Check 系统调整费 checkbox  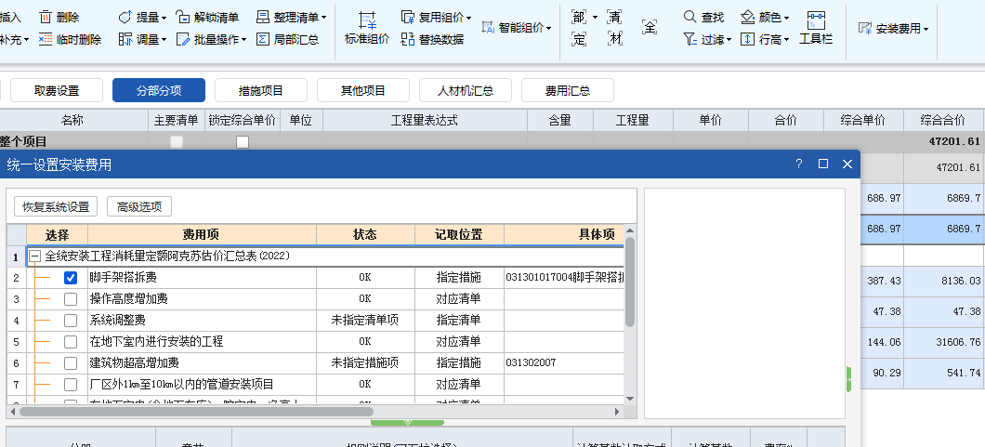point(71,321)
